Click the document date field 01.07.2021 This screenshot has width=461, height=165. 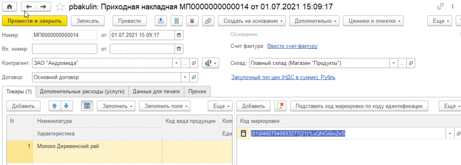(x=142, y=35)
